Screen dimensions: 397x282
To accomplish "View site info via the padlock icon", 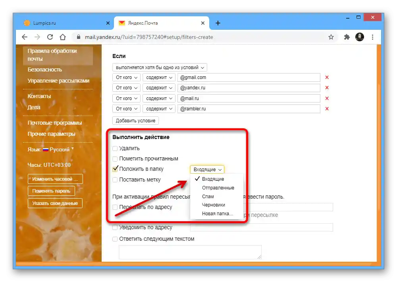I will coord(79,37).
